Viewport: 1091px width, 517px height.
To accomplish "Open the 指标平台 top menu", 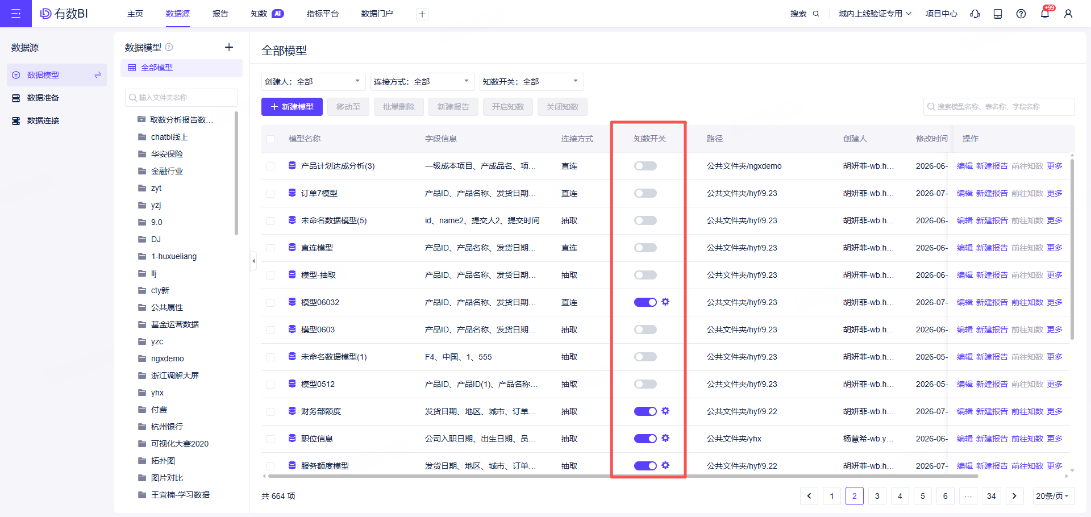I will coord(323,14).
